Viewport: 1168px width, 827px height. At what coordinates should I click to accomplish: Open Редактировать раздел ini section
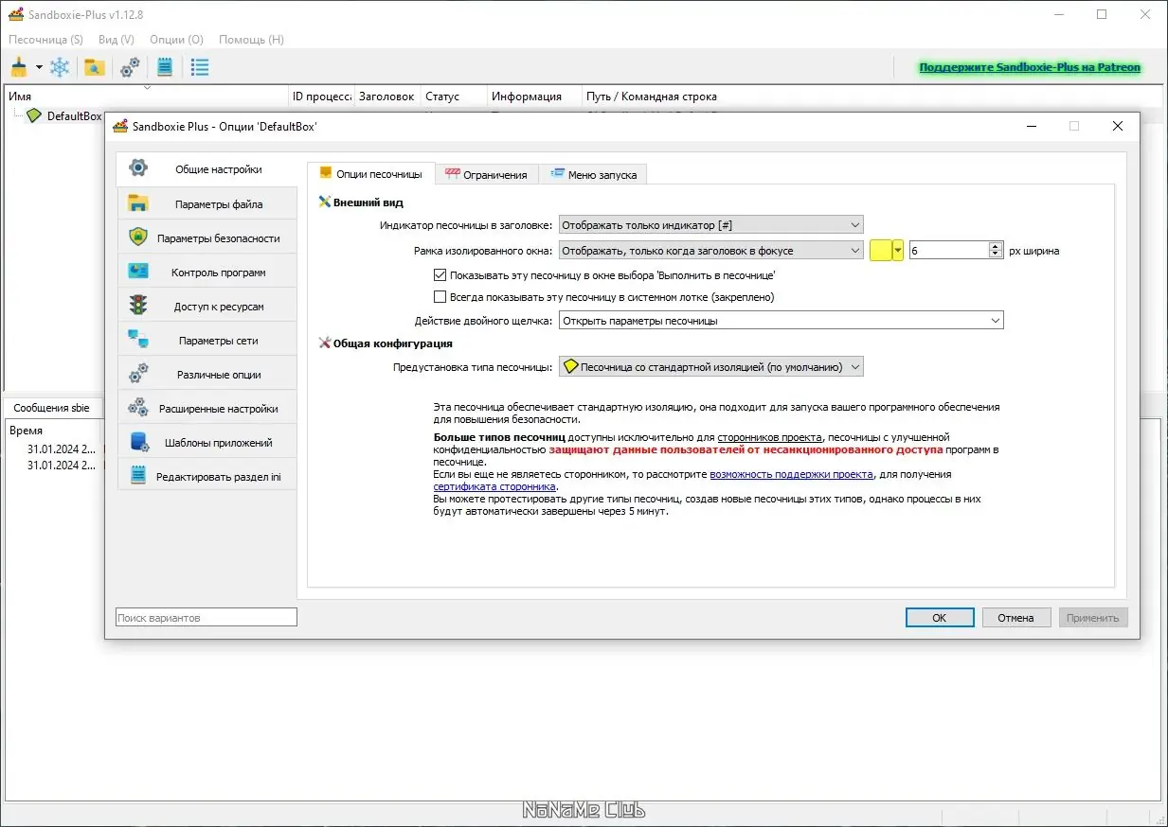coord(207,476)
